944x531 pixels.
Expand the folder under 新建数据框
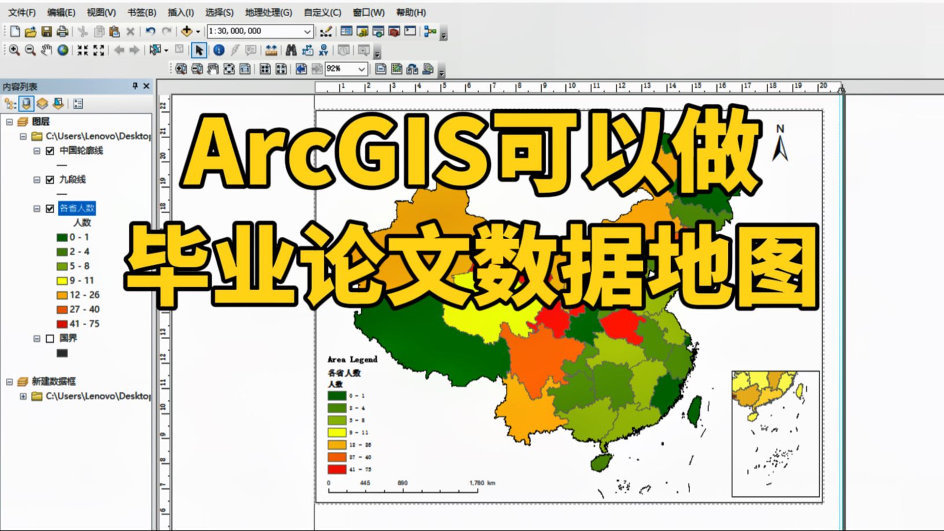[x=23, y=396]
